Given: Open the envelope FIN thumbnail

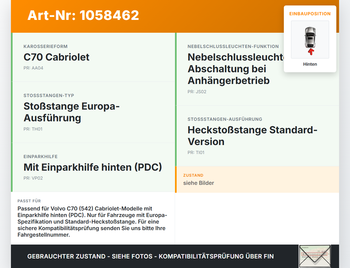Looking at the screenshot, I should tap(315, 256).
